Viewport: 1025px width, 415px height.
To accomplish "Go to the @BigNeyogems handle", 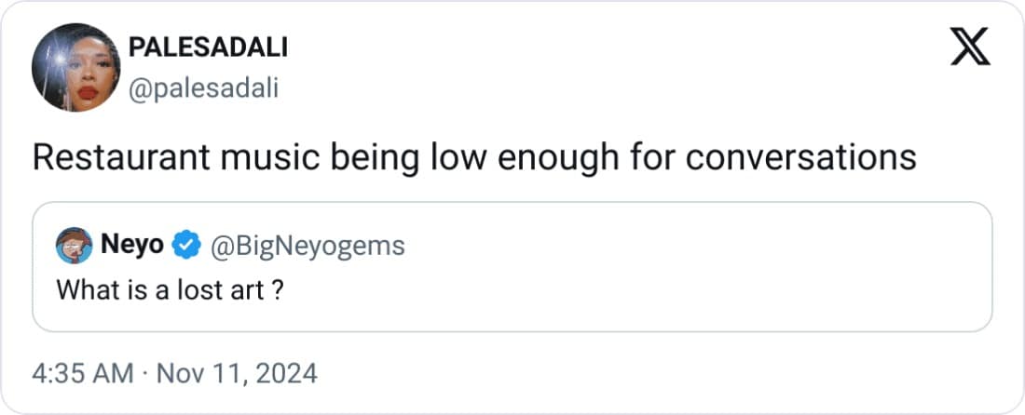I will tap(307, 246).
